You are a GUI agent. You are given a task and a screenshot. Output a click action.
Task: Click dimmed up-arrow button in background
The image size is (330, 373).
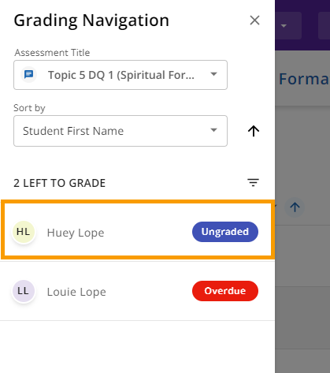295,207
